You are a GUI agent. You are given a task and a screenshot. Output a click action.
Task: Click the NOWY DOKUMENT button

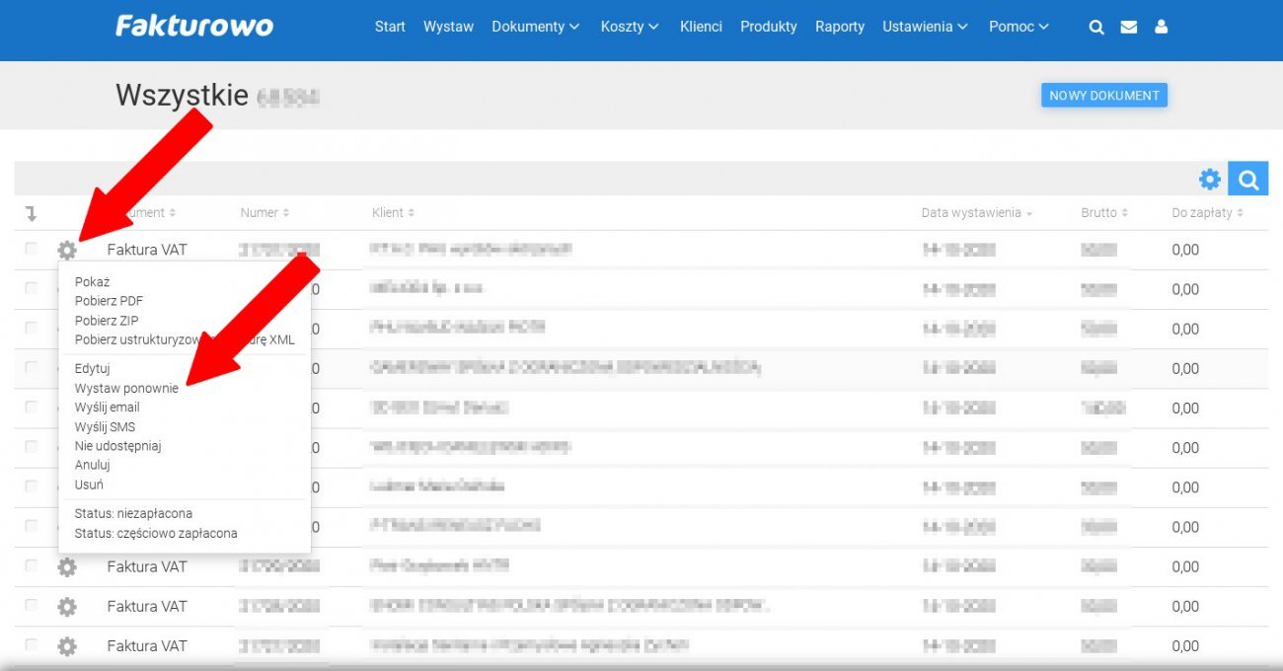1103,96
